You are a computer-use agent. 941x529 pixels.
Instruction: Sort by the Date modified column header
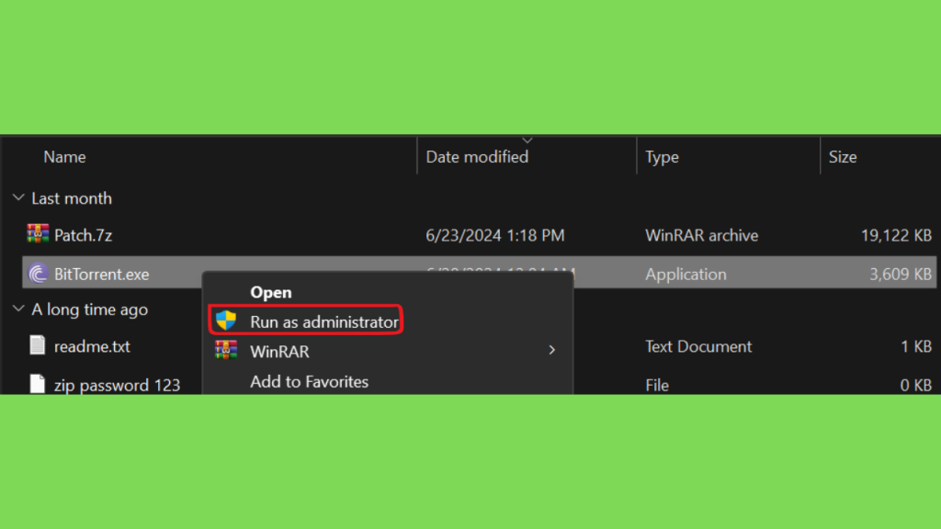477,157
